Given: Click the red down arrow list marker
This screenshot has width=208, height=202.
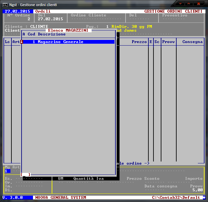Looking at the screenshot, I should click(x=22, y=42).
